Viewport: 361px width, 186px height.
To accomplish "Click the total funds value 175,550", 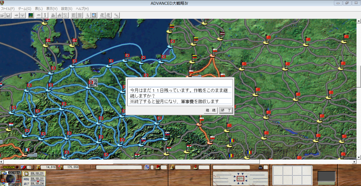I will click(71, 167).
